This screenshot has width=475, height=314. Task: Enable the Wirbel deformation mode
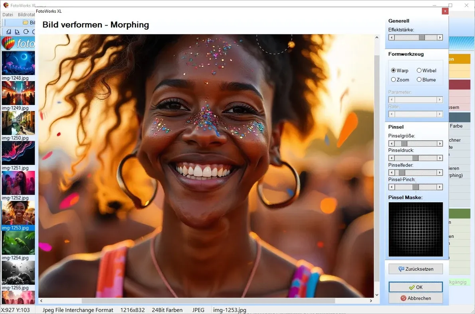(419, 70)
